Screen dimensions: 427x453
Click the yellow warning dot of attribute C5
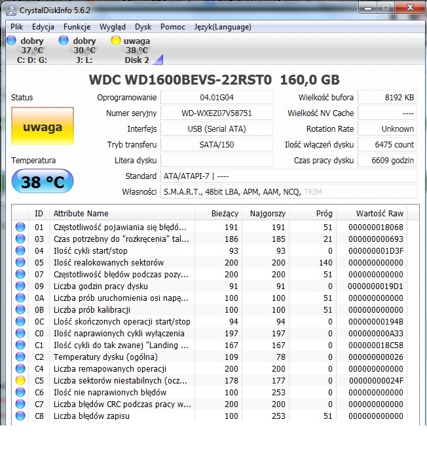pos(20,380)
